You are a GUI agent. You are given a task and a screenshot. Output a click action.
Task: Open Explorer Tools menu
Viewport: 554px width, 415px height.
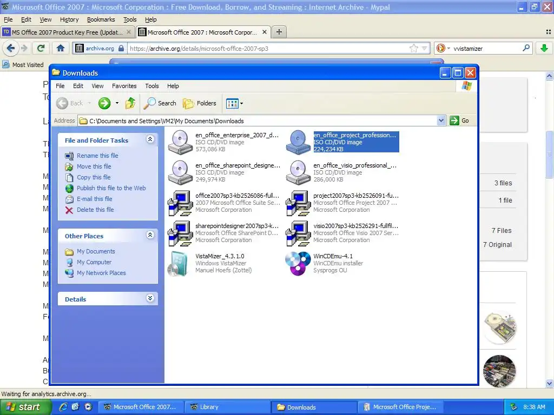click(x=152, y=86)
